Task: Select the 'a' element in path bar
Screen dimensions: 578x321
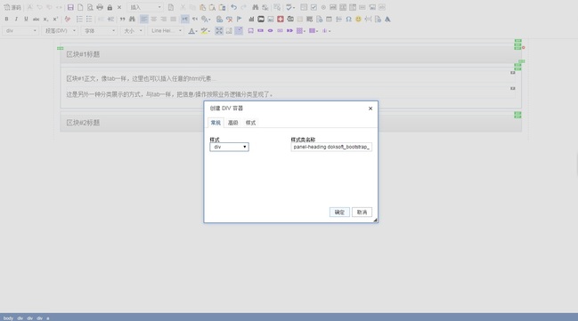Action: point(48,318)
